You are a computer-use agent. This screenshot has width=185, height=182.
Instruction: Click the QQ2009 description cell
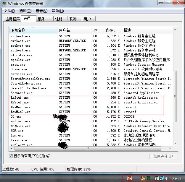click(129, 116)
